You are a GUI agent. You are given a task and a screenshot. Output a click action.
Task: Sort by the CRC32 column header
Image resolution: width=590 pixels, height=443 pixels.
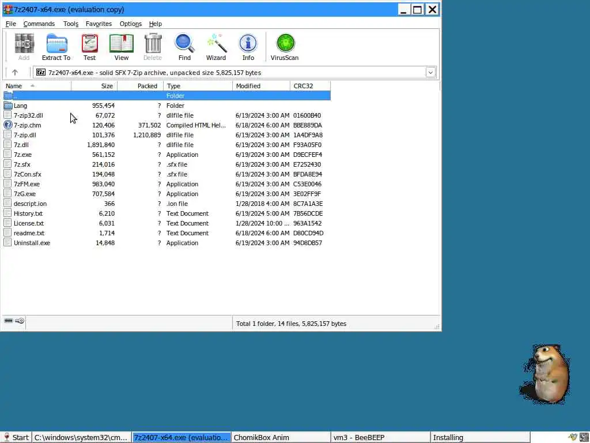coord(310,86)
